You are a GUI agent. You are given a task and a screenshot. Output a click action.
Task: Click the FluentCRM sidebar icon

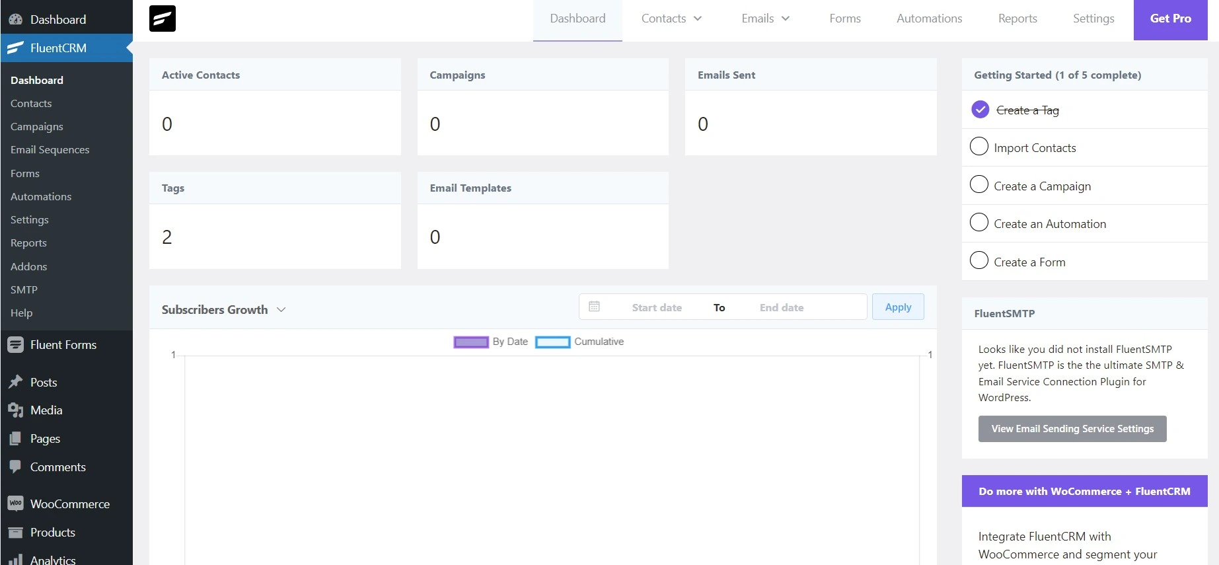click(15, 48)
